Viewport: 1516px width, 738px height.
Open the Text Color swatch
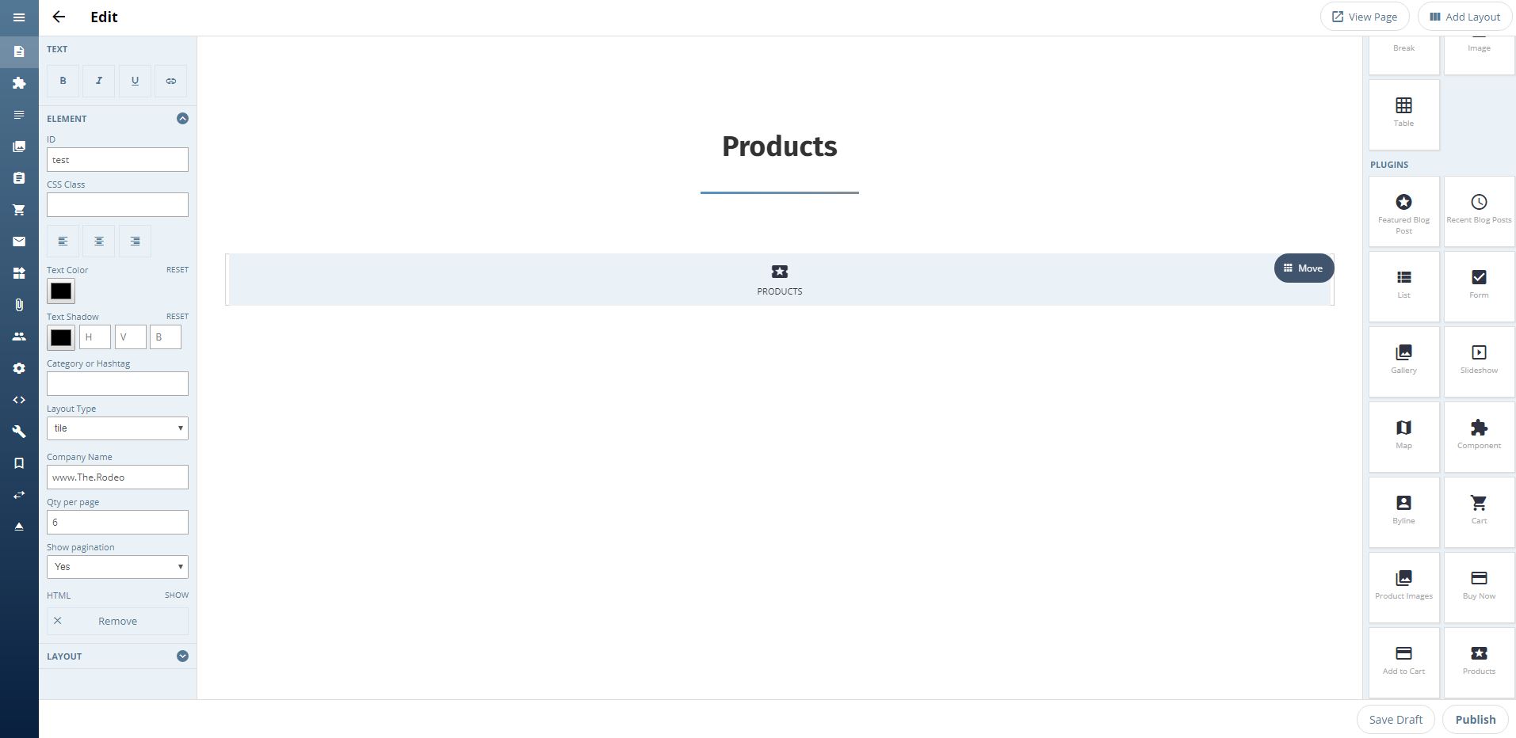tap(61, 291)
